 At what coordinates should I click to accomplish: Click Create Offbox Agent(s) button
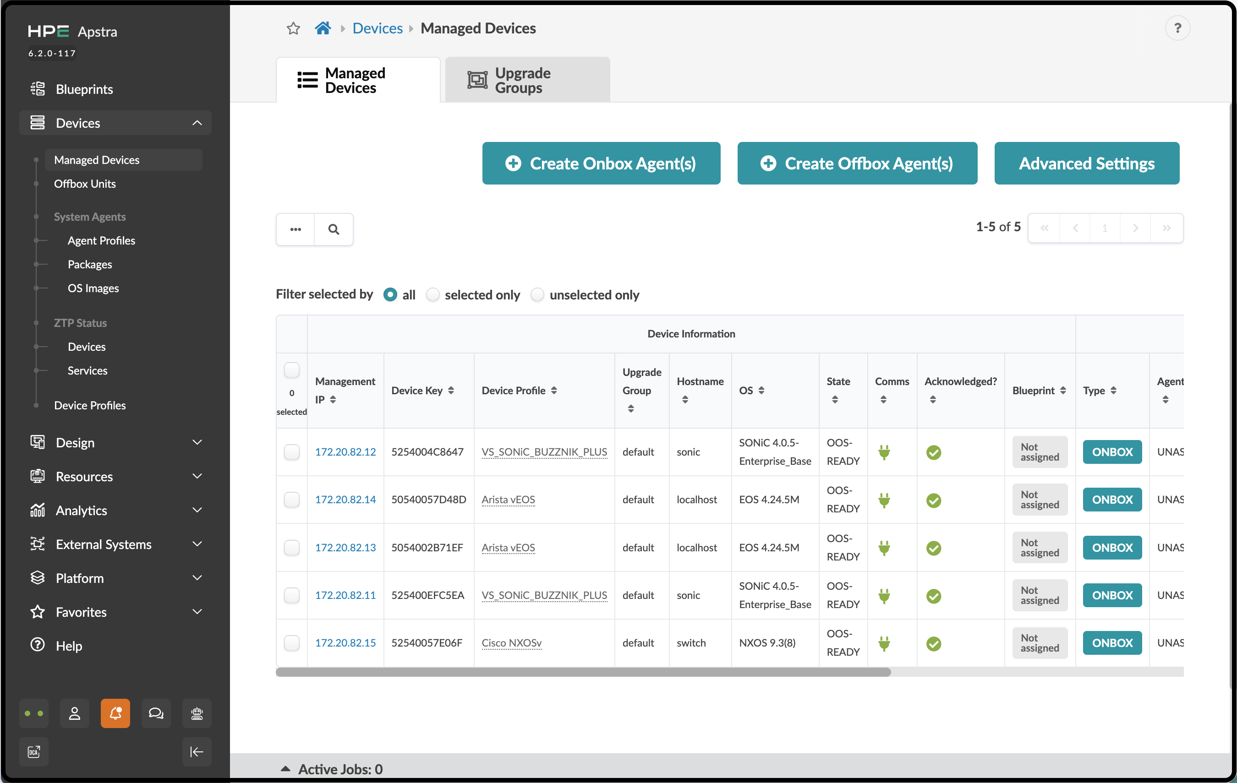point(857,163)
